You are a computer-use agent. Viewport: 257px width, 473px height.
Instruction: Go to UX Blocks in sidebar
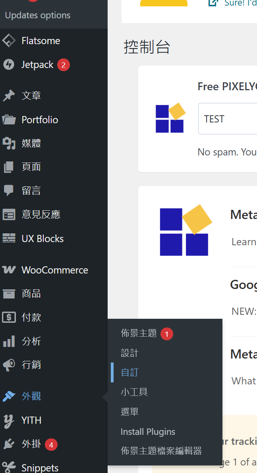point(43,238)
